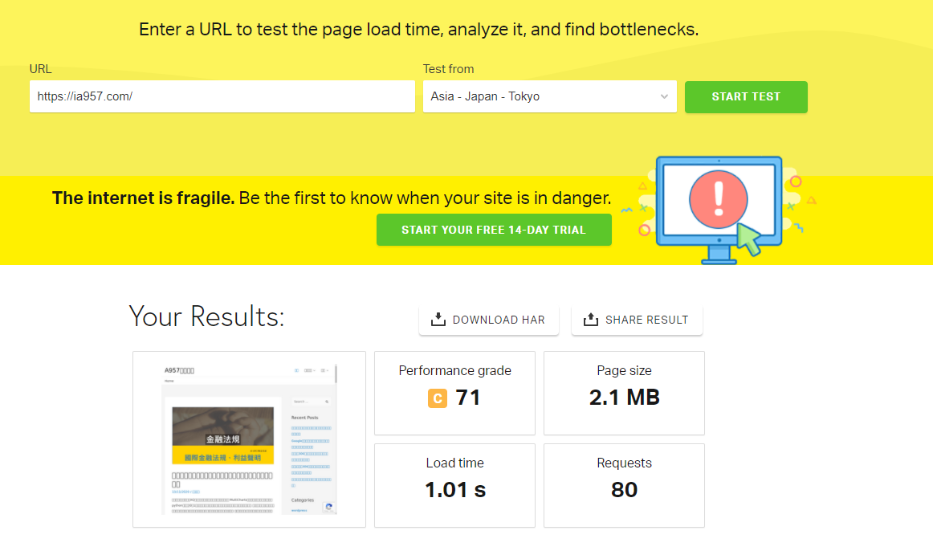The width and height of the screenshot is (933, 559).
Task: Click the reCAPTCHA badge in site preview
Action: tap(328, 507)
